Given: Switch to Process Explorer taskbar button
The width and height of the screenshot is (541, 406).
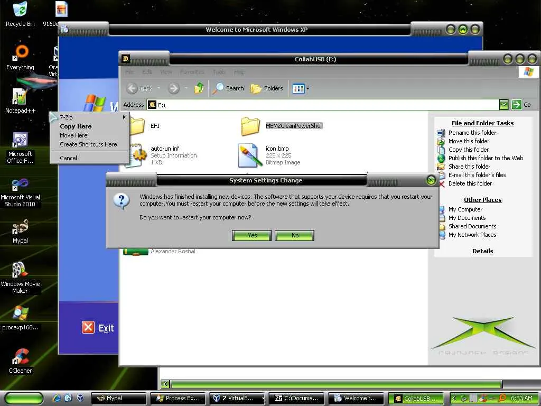Looking at the screenshot, I should [178, 399].
